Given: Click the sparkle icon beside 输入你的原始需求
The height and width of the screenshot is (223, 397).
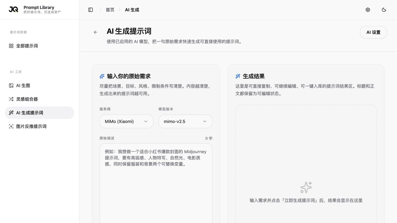Looking at the screenshot, I should tap(102, 76).
